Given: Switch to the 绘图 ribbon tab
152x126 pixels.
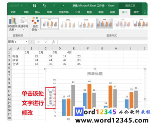Looking at the screenshot, I should (49, 12).
